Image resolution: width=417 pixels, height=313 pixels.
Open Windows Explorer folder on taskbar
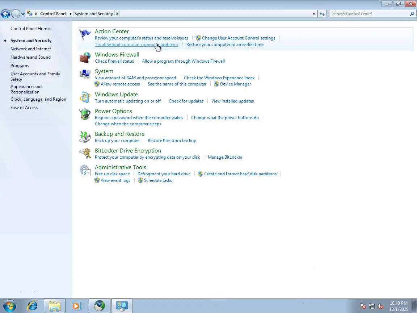pyautogui.click(x=55, y=306)
